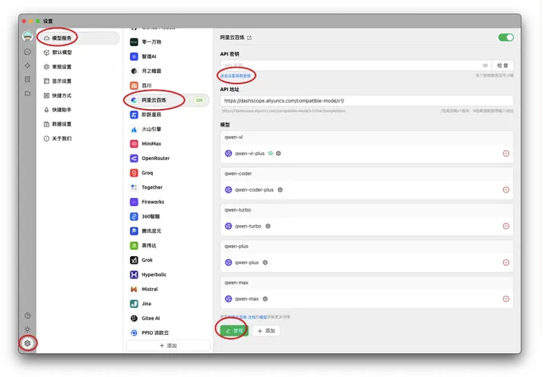
Task: Select the Together provider
Action: [168, 187]
